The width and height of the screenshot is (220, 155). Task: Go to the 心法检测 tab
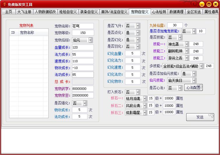point(159,12)
